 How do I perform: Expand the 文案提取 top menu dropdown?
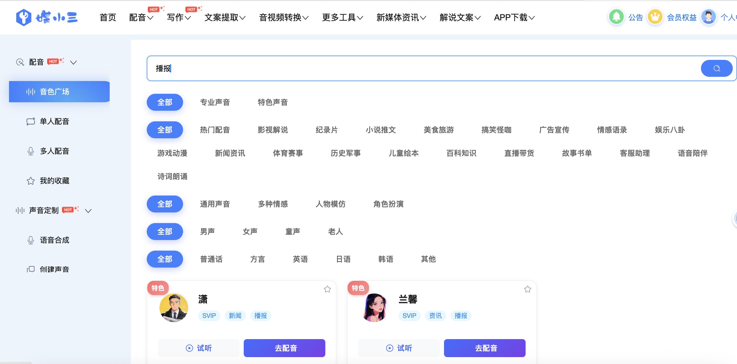[x=225, y=17]
